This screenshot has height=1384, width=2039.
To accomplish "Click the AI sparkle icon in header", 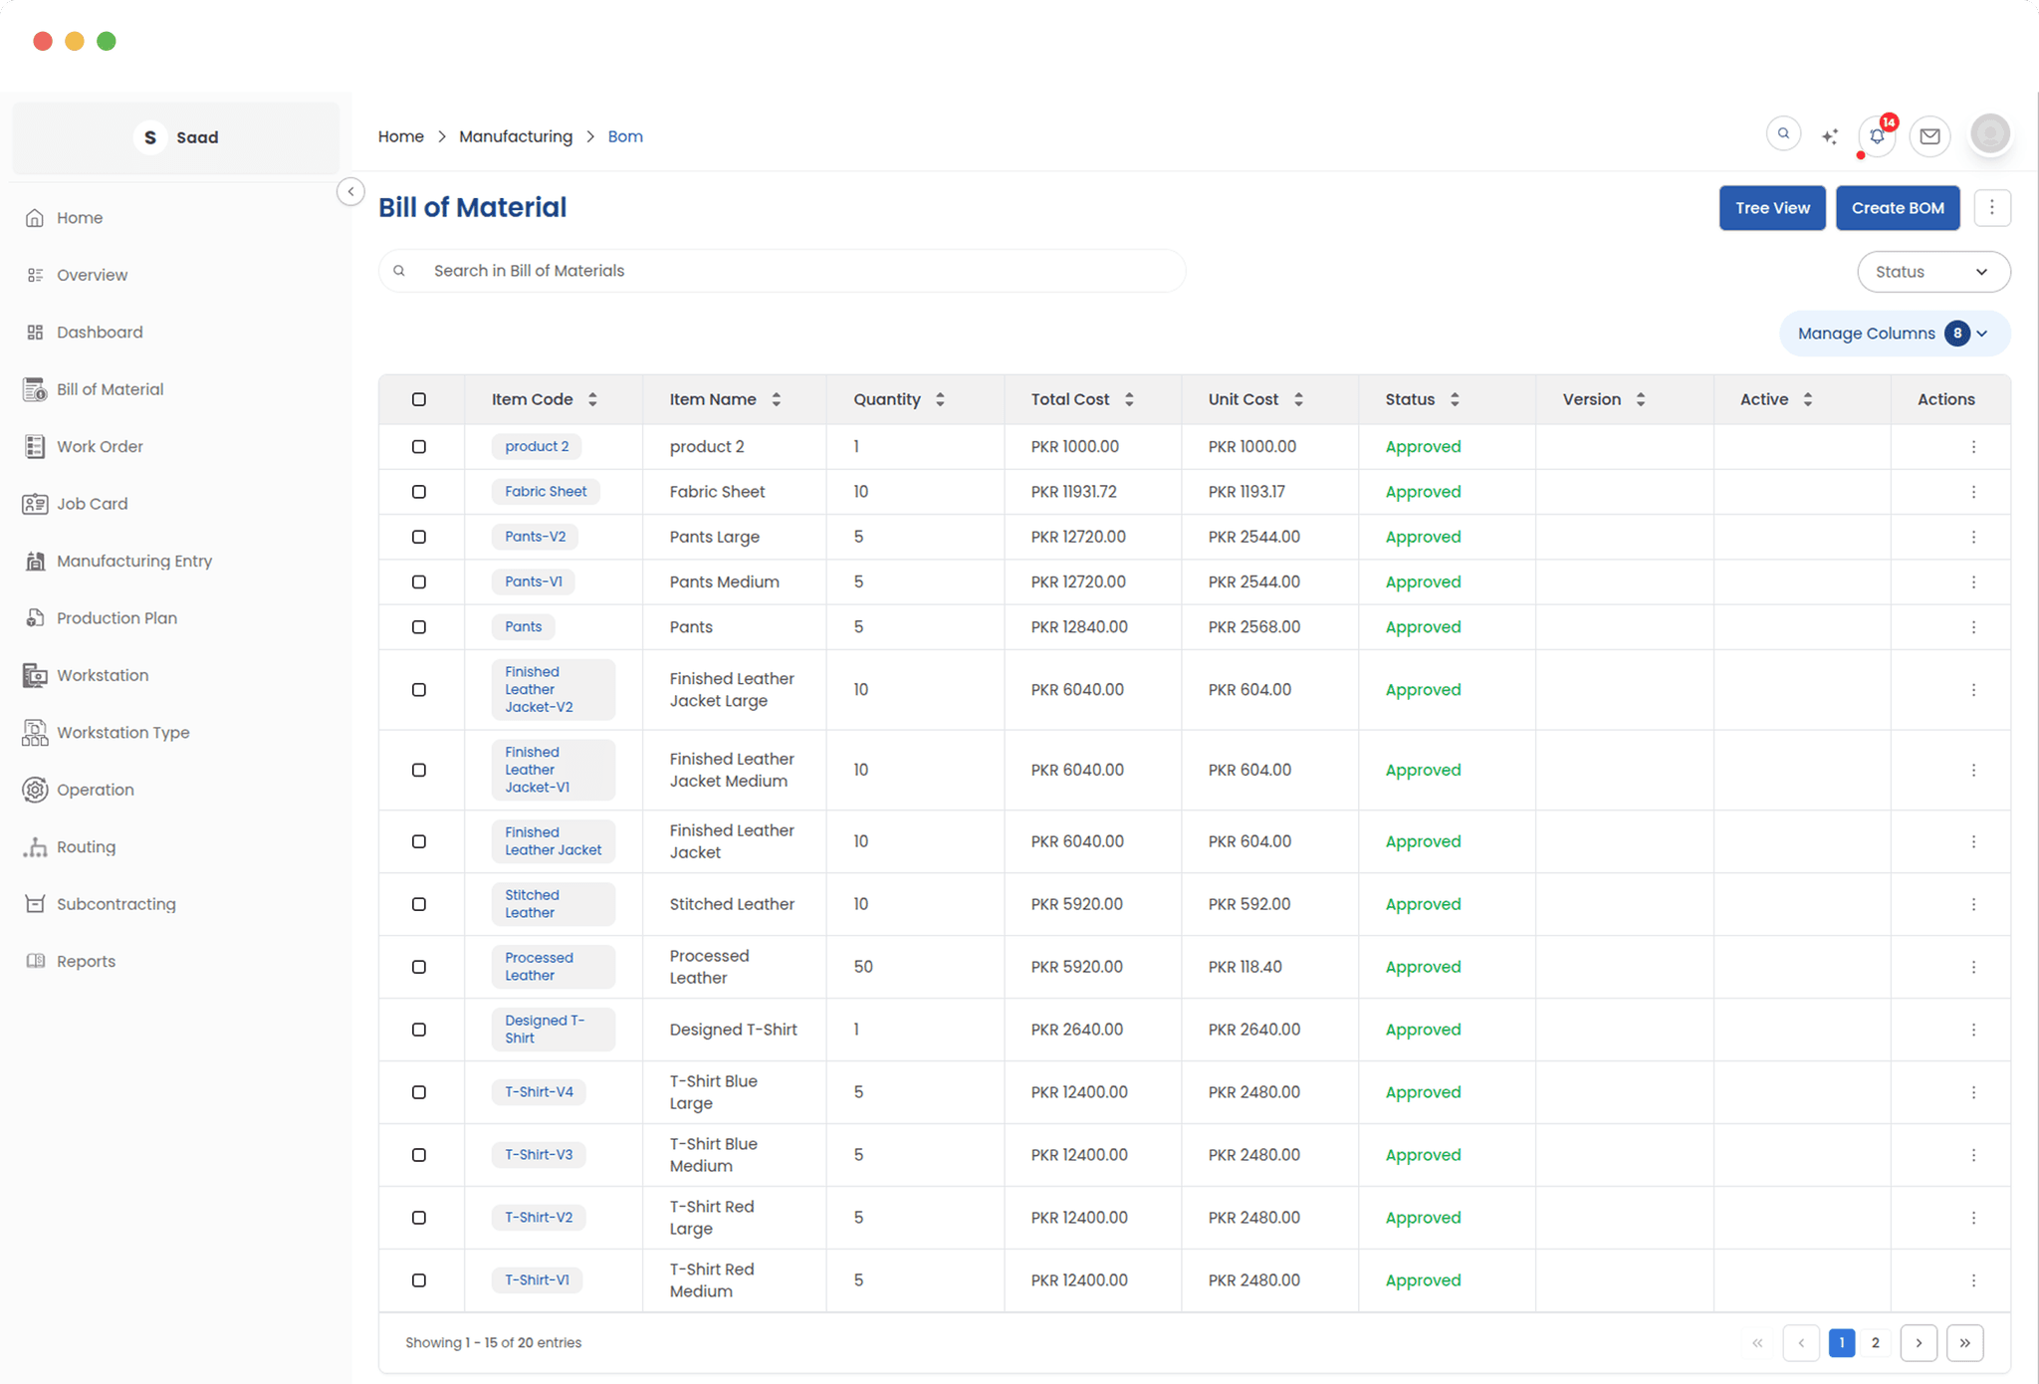I will click(1830, 135).
